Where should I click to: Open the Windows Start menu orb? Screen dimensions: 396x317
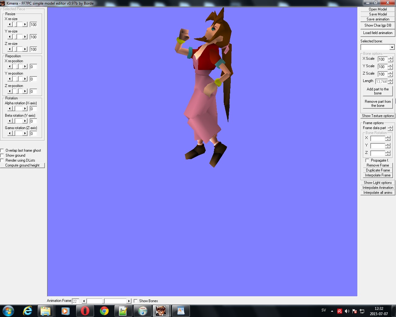pyautogui.click(x=8, y=311)
